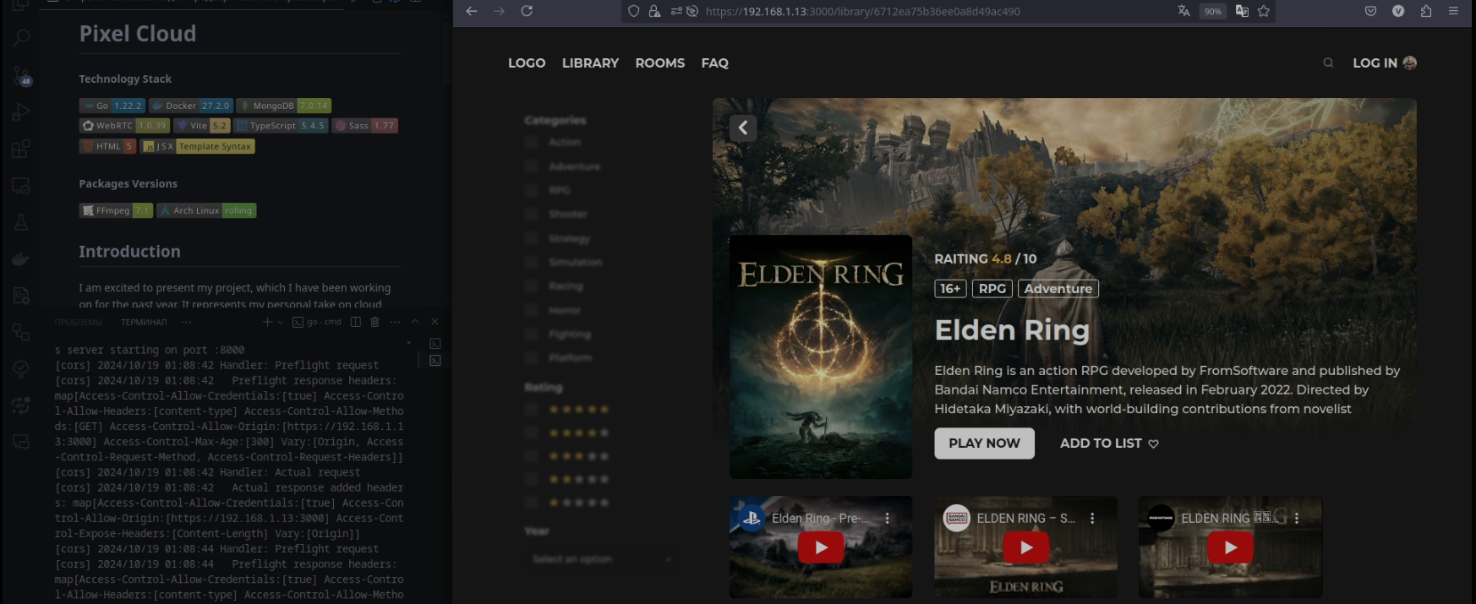This screenshot has height=604, width=1476.
Task: Open the Testing flask view in VS Code
Action: pyautogui.click(x=21, y=222)
